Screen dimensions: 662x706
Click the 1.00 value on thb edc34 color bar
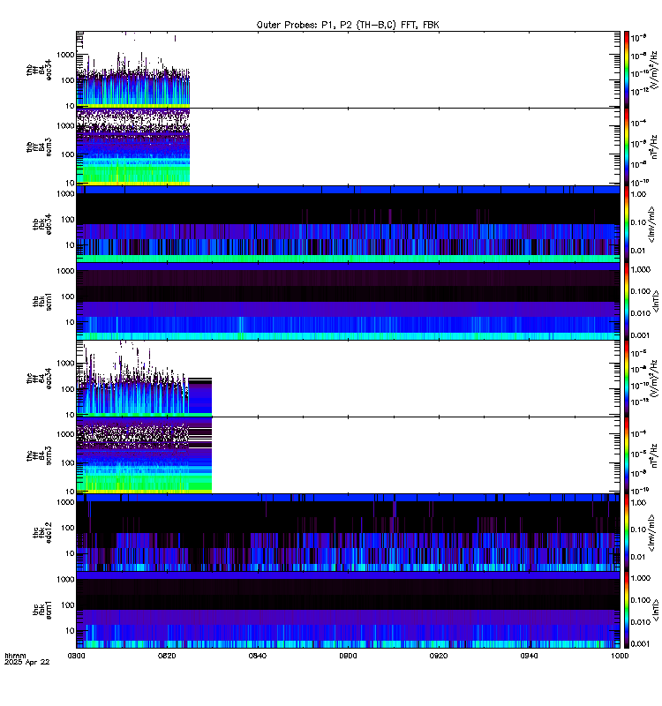638,194
